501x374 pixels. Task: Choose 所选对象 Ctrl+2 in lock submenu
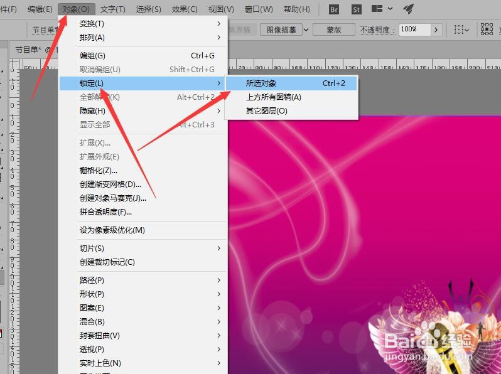point(291,83)
